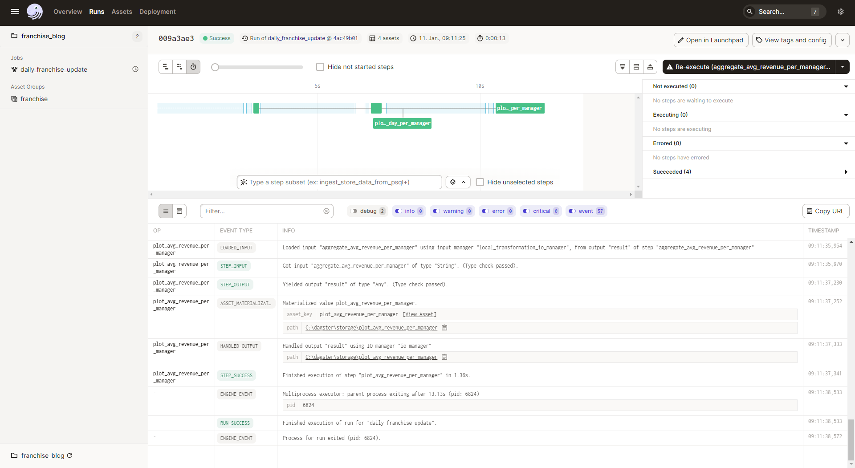
Task: Collapse Errored section
Action: tap(846, 143)
